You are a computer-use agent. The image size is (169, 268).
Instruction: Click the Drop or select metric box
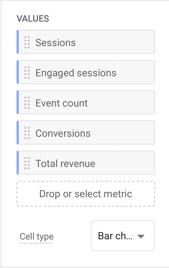pos(86,194)
